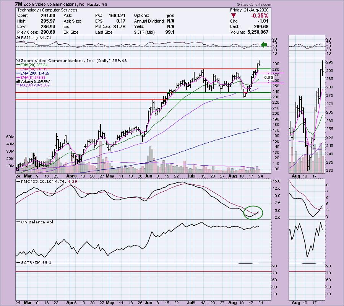
Task: Click the EPS value 0.17
Action: tap(121, 21)
